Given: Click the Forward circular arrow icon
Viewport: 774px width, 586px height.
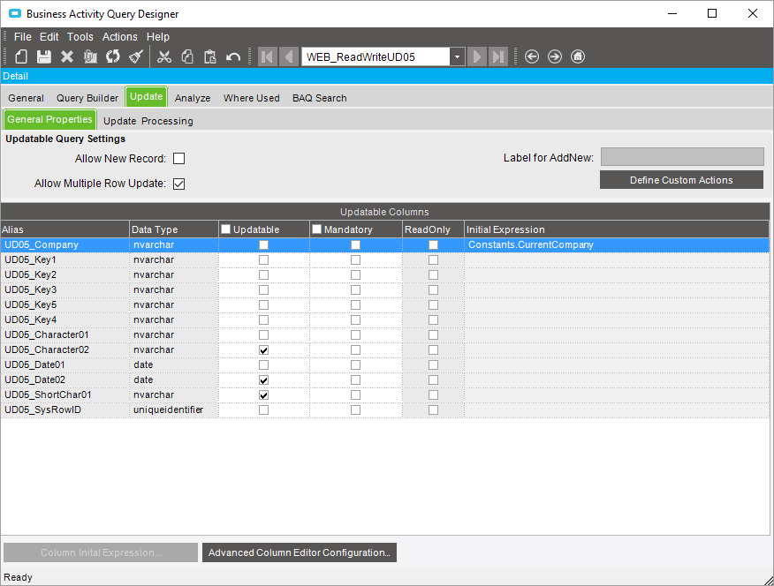Looking at the screenshot, I should 555,56.
